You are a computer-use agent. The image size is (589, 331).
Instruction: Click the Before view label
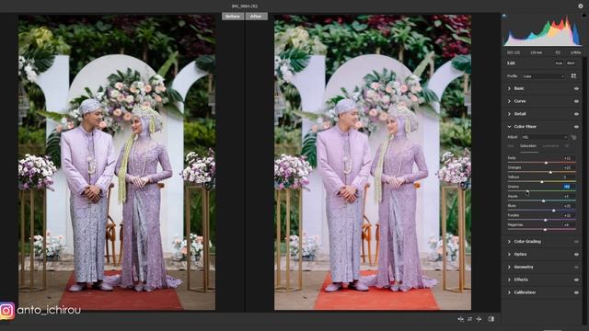click(233, 17)
